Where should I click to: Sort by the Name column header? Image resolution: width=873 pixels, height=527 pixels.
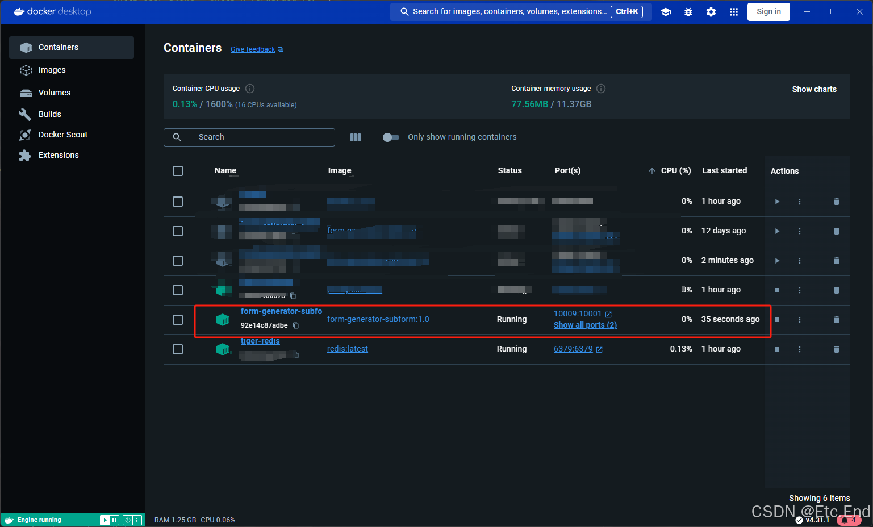click(225, 170)
